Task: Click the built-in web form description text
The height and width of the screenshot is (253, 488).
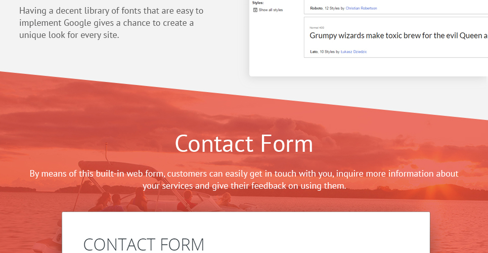Action: pos(244,180)
